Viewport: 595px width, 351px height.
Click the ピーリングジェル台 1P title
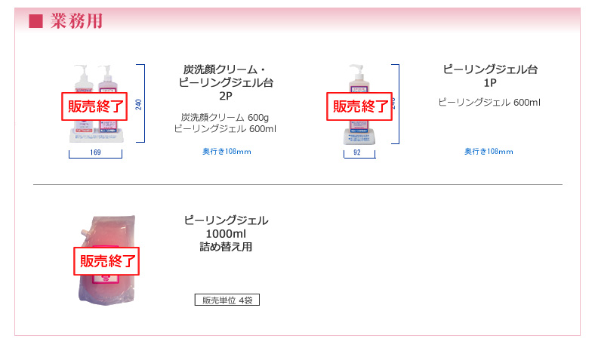pos(490,76)
